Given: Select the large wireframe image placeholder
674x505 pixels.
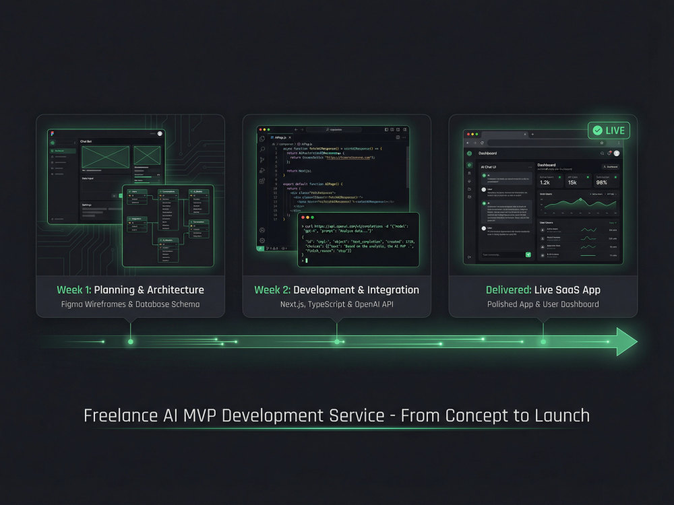Looking at the screenshot, I should click(105, 157).
